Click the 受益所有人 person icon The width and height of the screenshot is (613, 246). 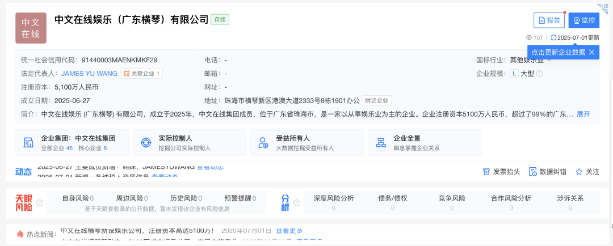pos(263,142)
